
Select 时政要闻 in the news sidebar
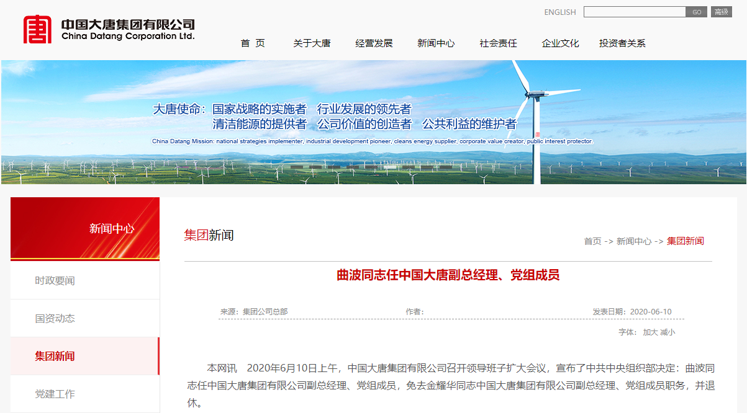(x=85, y=280)
